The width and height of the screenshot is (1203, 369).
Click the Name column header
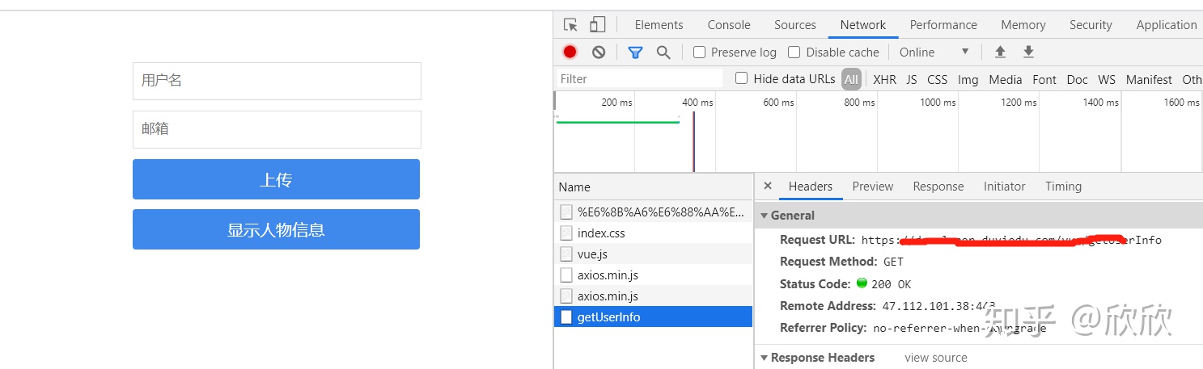(653, 187)
